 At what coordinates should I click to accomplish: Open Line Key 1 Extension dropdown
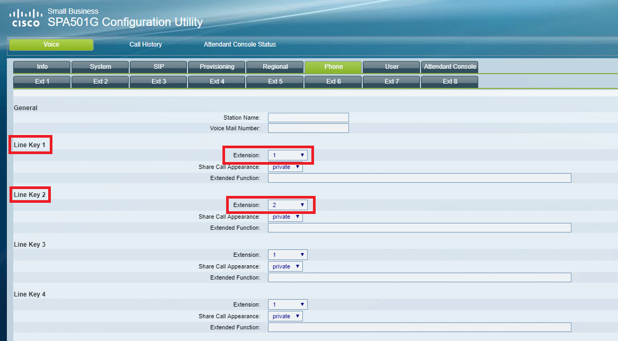(288, 155)
